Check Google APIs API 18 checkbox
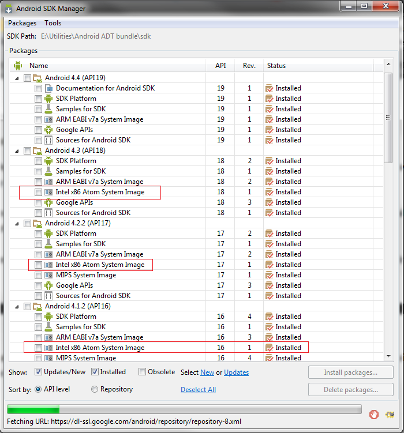 (39, 203)
